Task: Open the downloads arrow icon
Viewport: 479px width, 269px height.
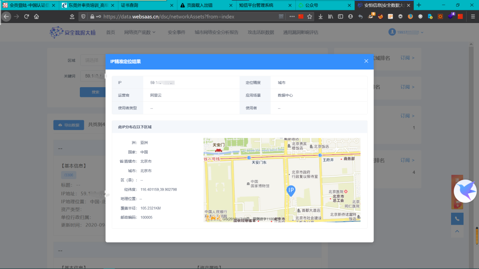Action: coord(321,16)
